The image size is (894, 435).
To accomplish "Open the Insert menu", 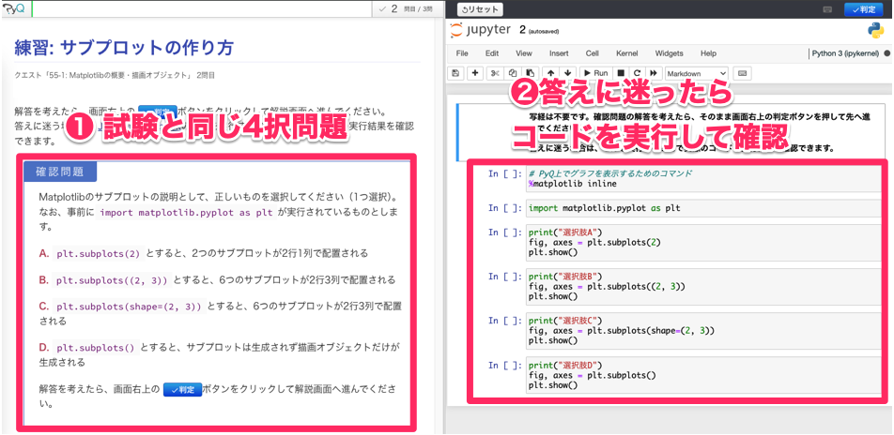I will point(559,53).
